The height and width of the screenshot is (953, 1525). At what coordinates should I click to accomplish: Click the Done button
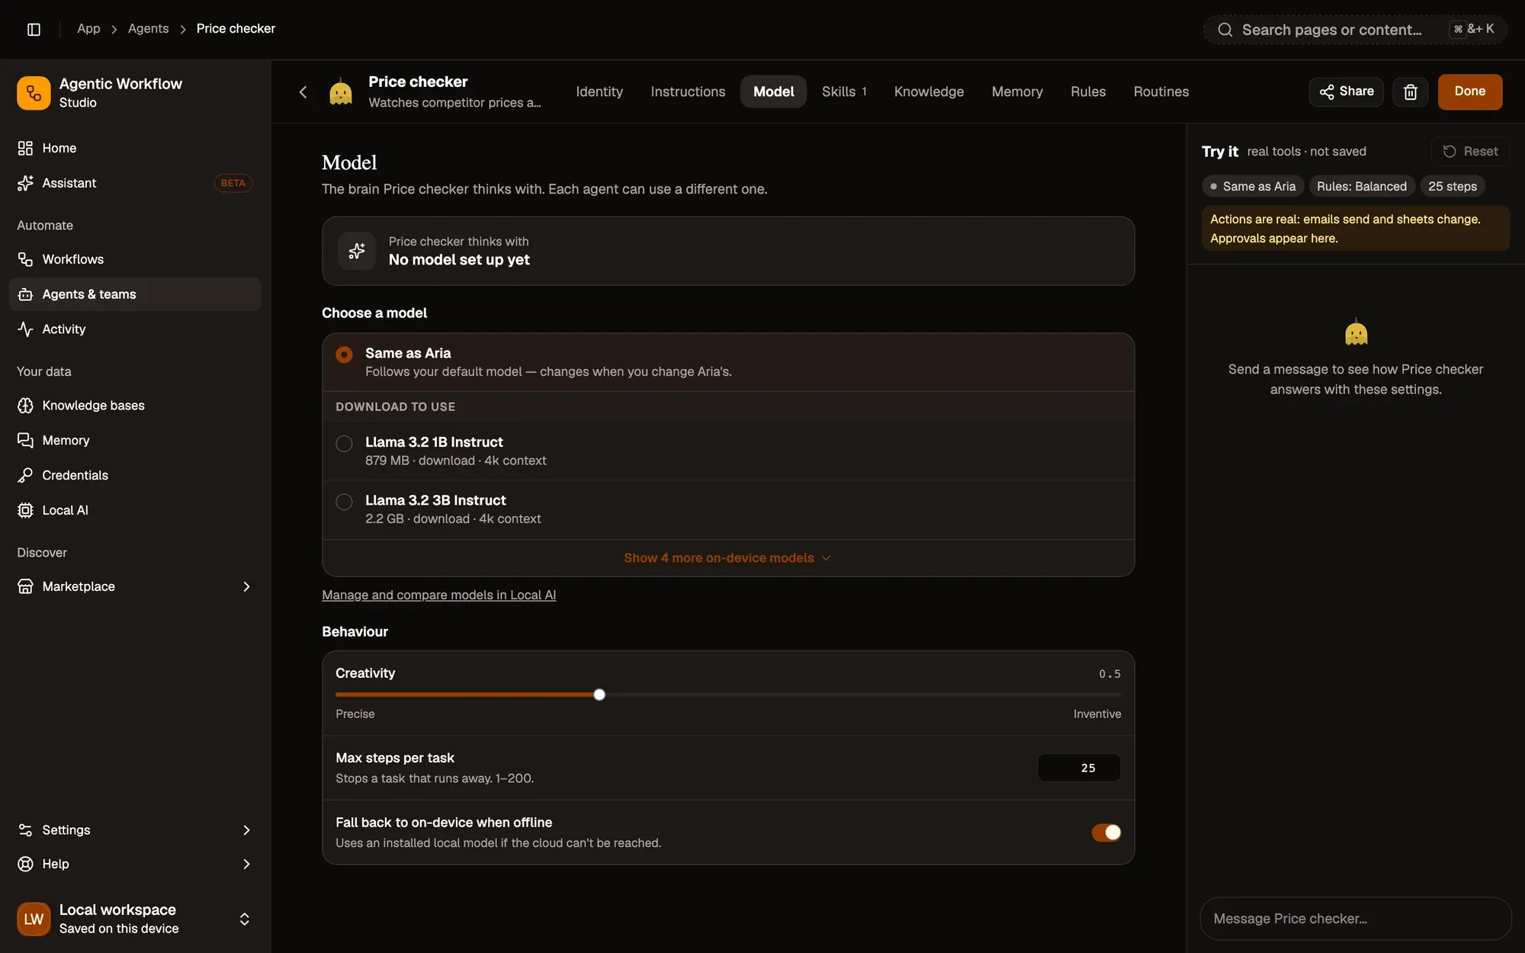[x=1469, y=91]
